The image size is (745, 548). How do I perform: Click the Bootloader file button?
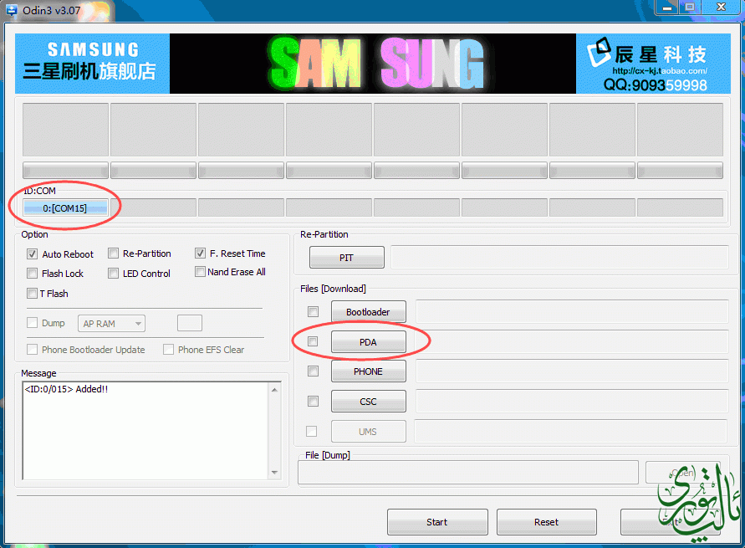click(x=368, y=312)
